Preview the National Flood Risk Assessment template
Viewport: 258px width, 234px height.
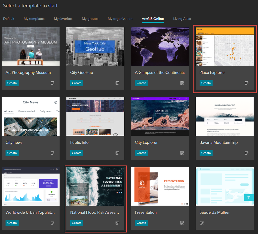point(117,223)
